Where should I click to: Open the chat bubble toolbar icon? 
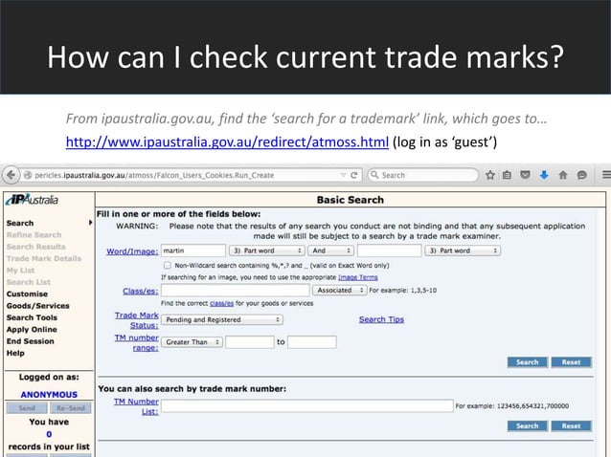point(581,175)
